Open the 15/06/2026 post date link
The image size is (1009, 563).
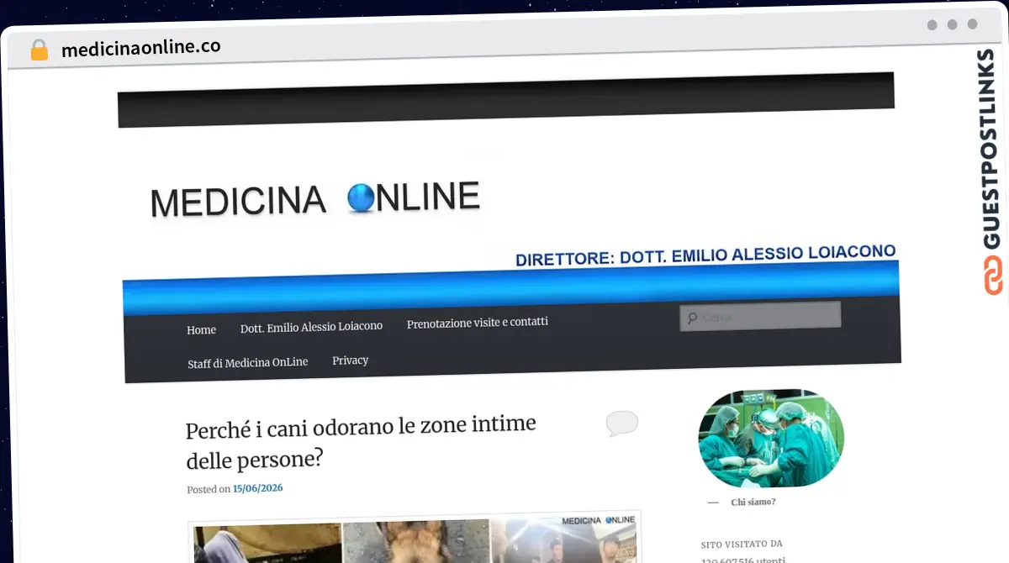(258, 488)
